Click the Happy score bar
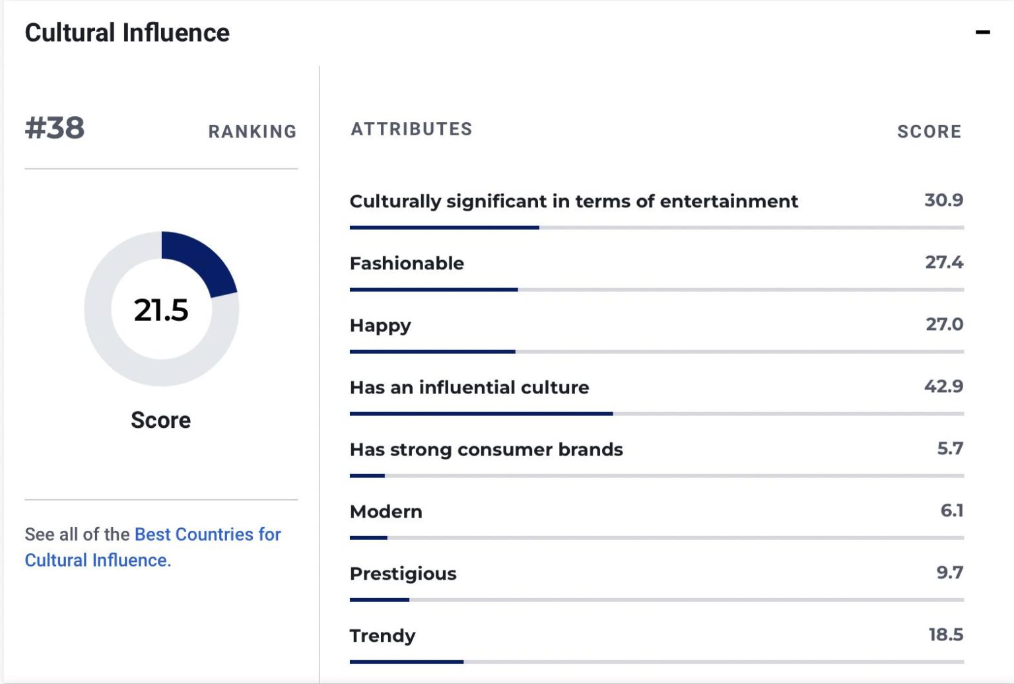The height and width of the screenshot is (684, 1014). tap(656, 352)
